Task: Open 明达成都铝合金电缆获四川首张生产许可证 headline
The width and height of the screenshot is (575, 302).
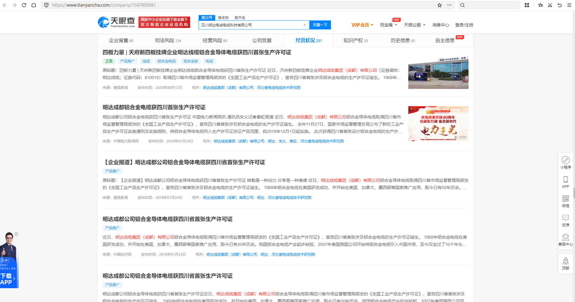Action: pyautogui.click(x=154, y=107)
